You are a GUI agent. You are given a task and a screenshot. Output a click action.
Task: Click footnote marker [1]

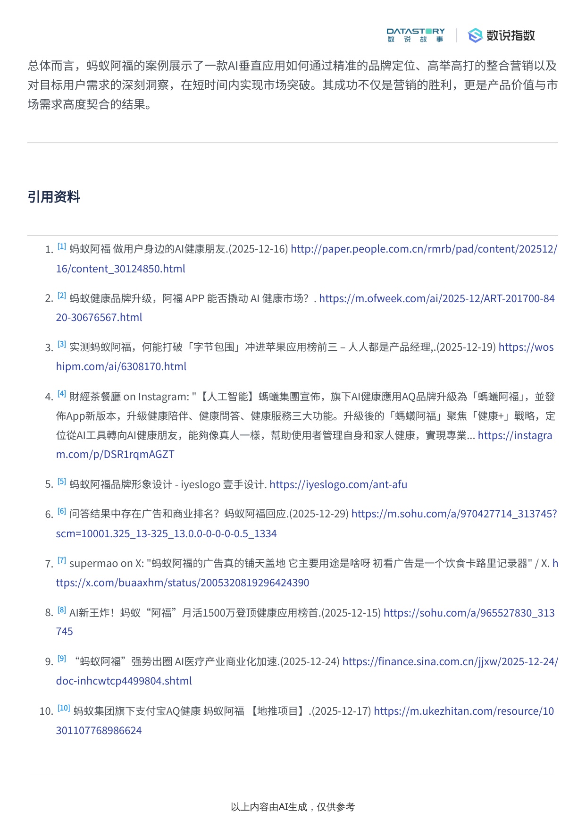[62, 246]
